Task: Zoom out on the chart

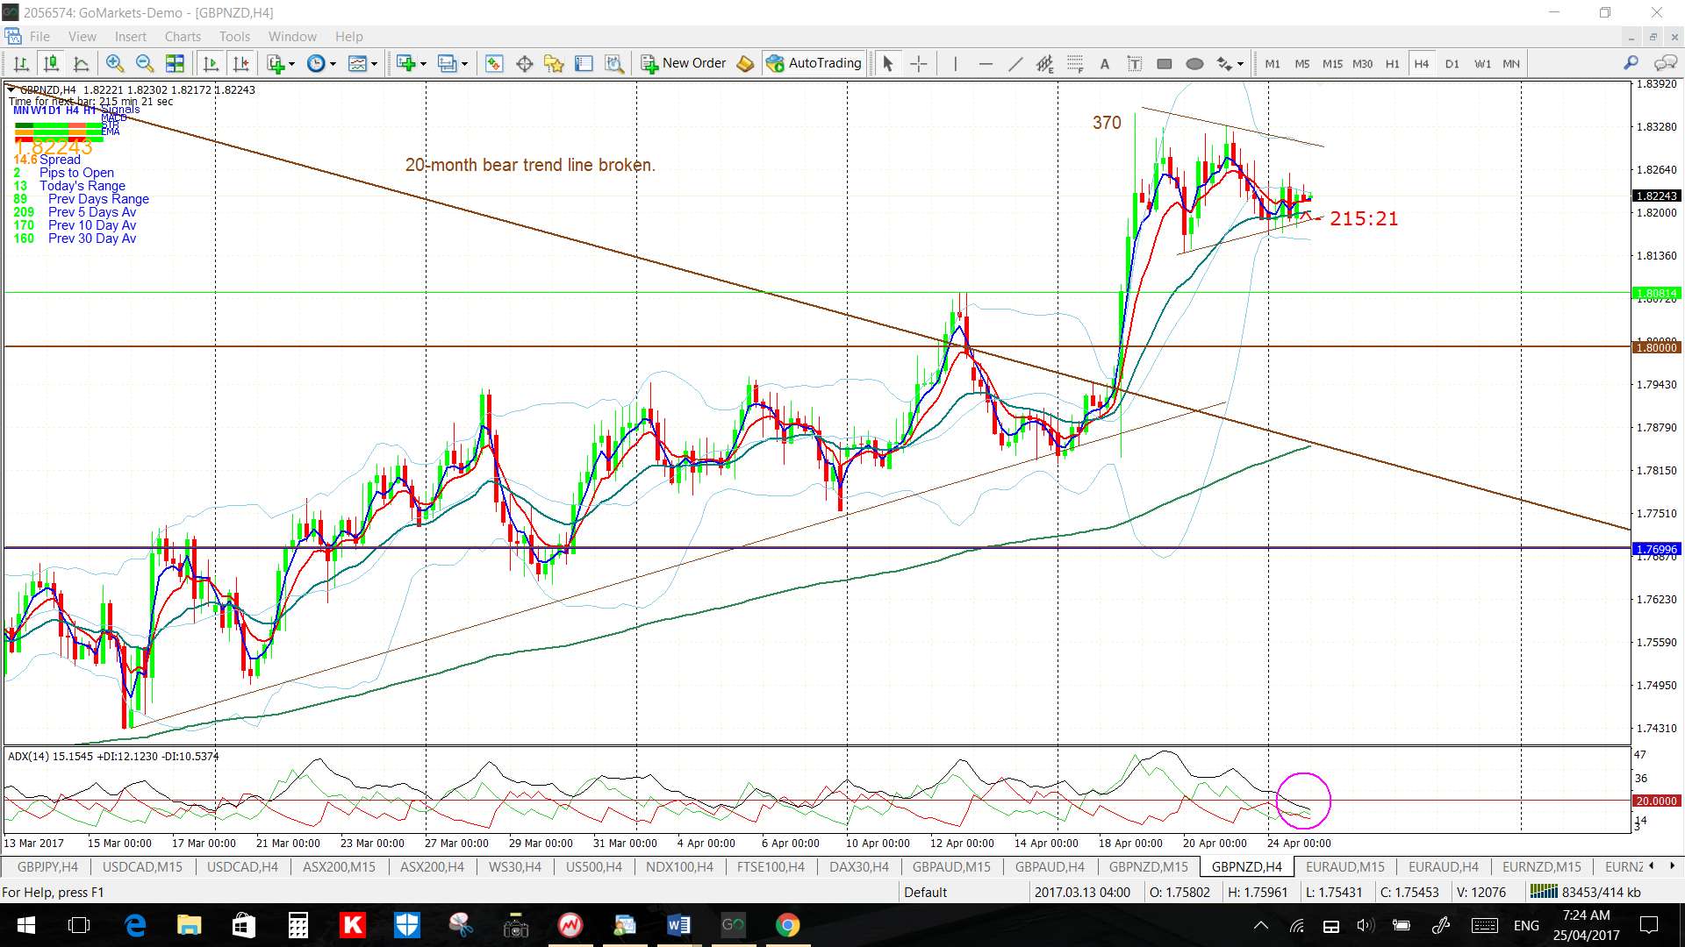Action: tap(145, 63)
